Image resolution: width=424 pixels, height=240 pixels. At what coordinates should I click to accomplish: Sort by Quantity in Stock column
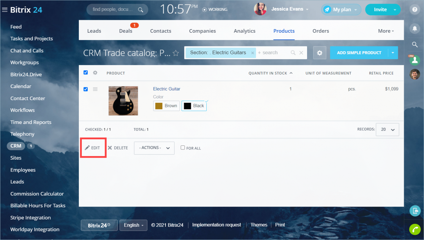coord(270,73)
